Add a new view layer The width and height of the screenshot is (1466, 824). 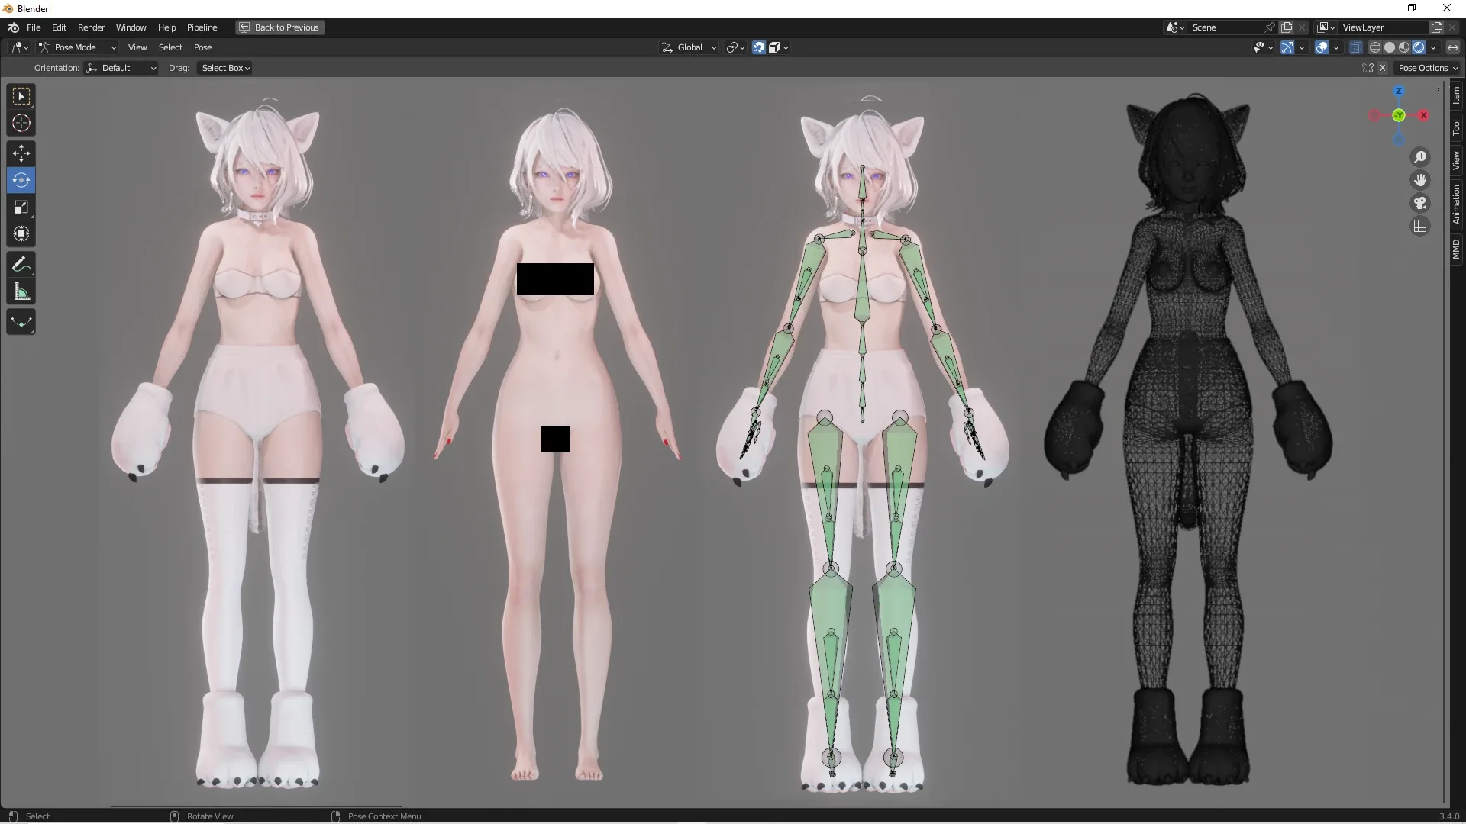[x=1437, y=27]
